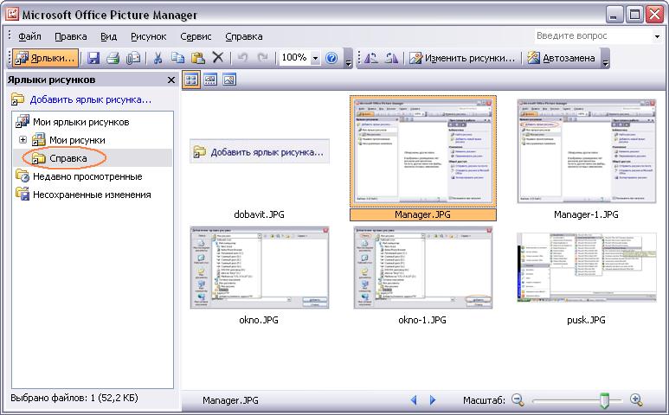Click the Ярлыки toolbar button
This screenshot has height=415, width=669.
pyautogui.click(x=45, y=58)
